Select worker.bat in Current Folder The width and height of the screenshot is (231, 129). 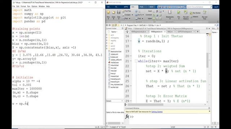click(x=114, y=87)
